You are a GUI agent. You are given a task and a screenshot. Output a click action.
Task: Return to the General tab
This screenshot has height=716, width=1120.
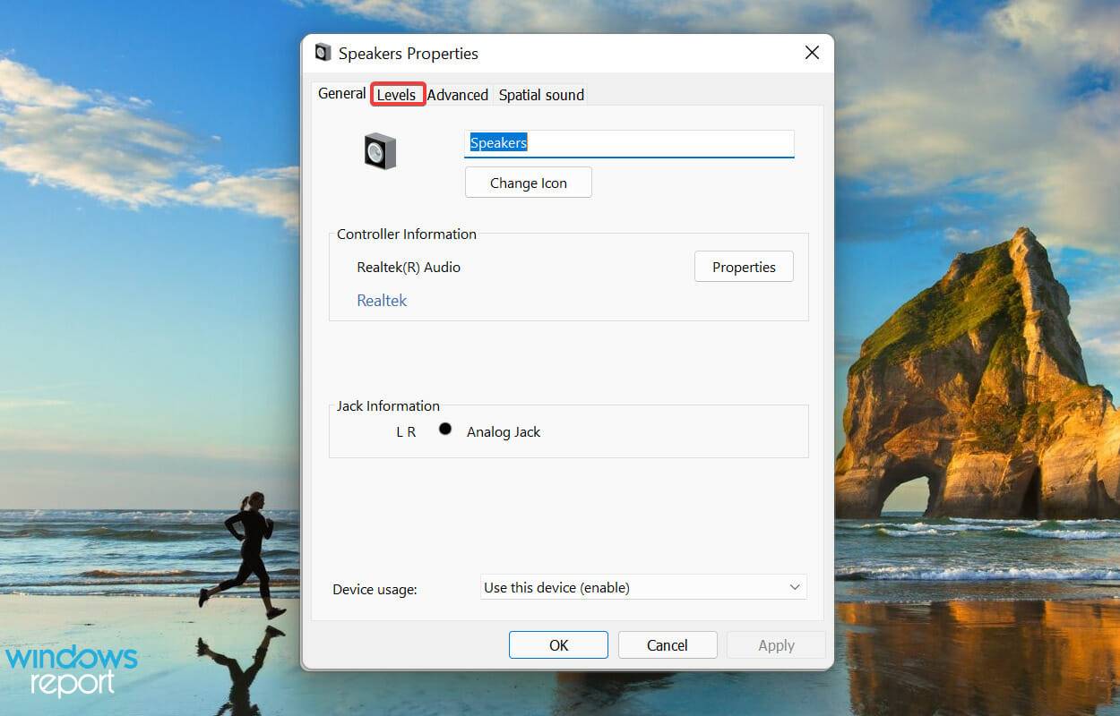341,93
